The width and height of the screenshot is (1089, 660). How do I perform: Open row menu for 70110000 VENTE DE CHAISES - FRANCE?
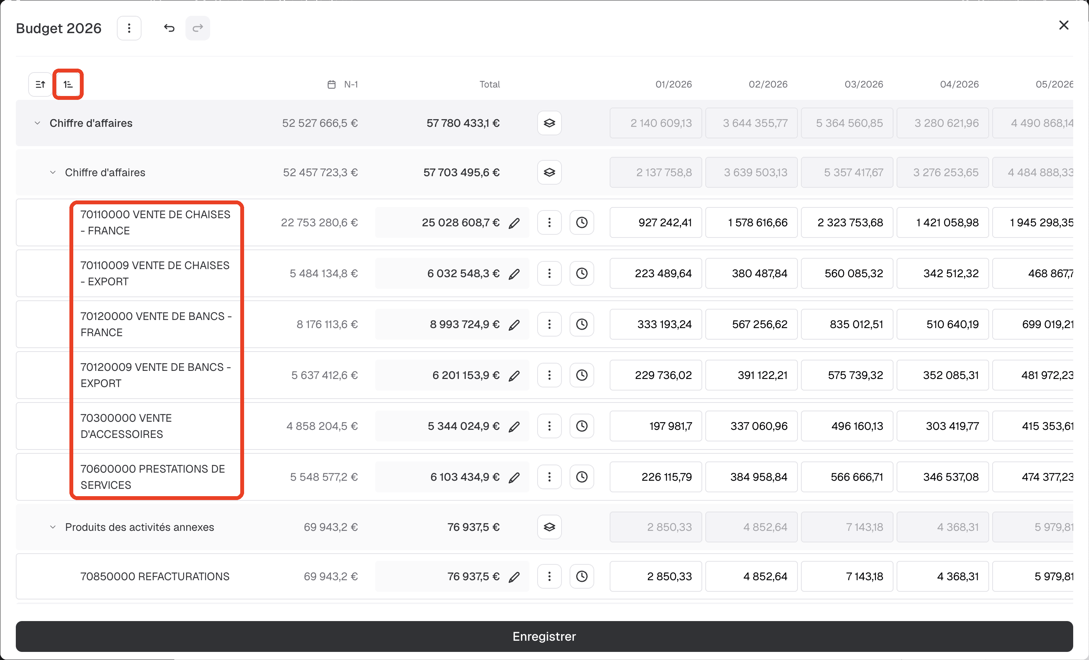point(550,223)
